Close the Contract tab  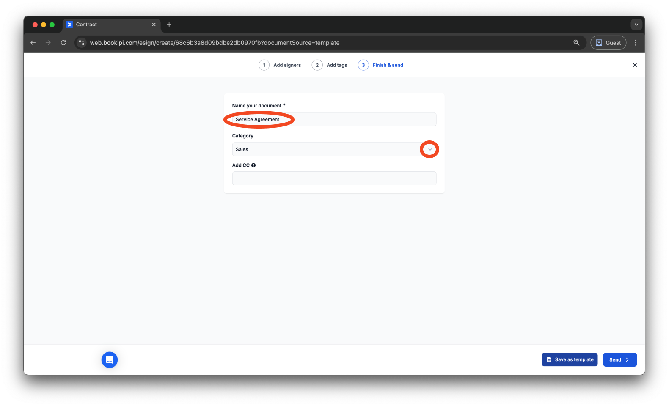[154, 25]
